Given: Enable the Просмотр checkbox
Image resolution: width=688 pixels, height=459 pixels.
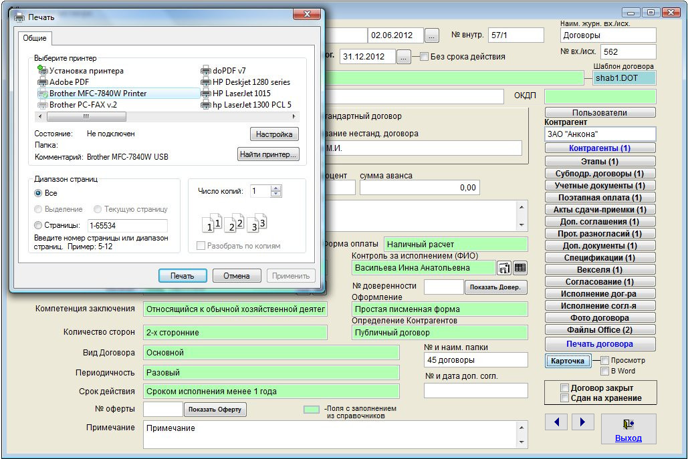Looking at the screenshot, I should pyautogui.click(x=605, y=361).
